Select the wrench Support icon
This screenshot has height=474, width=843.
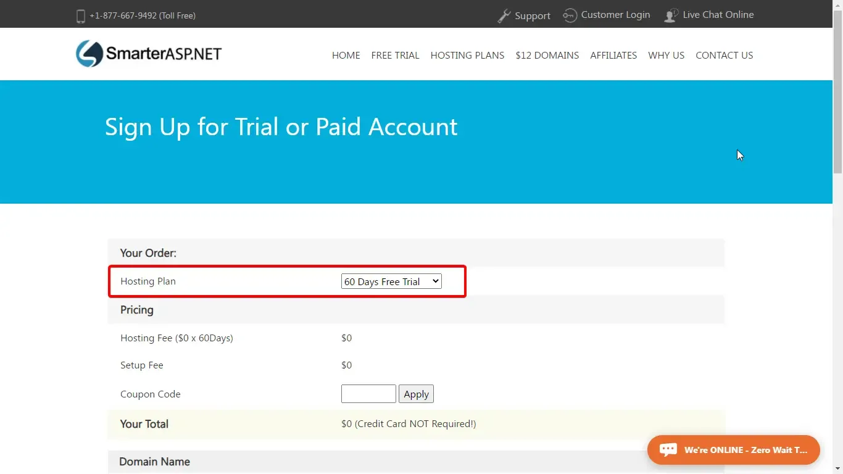(x=504, y=15)
